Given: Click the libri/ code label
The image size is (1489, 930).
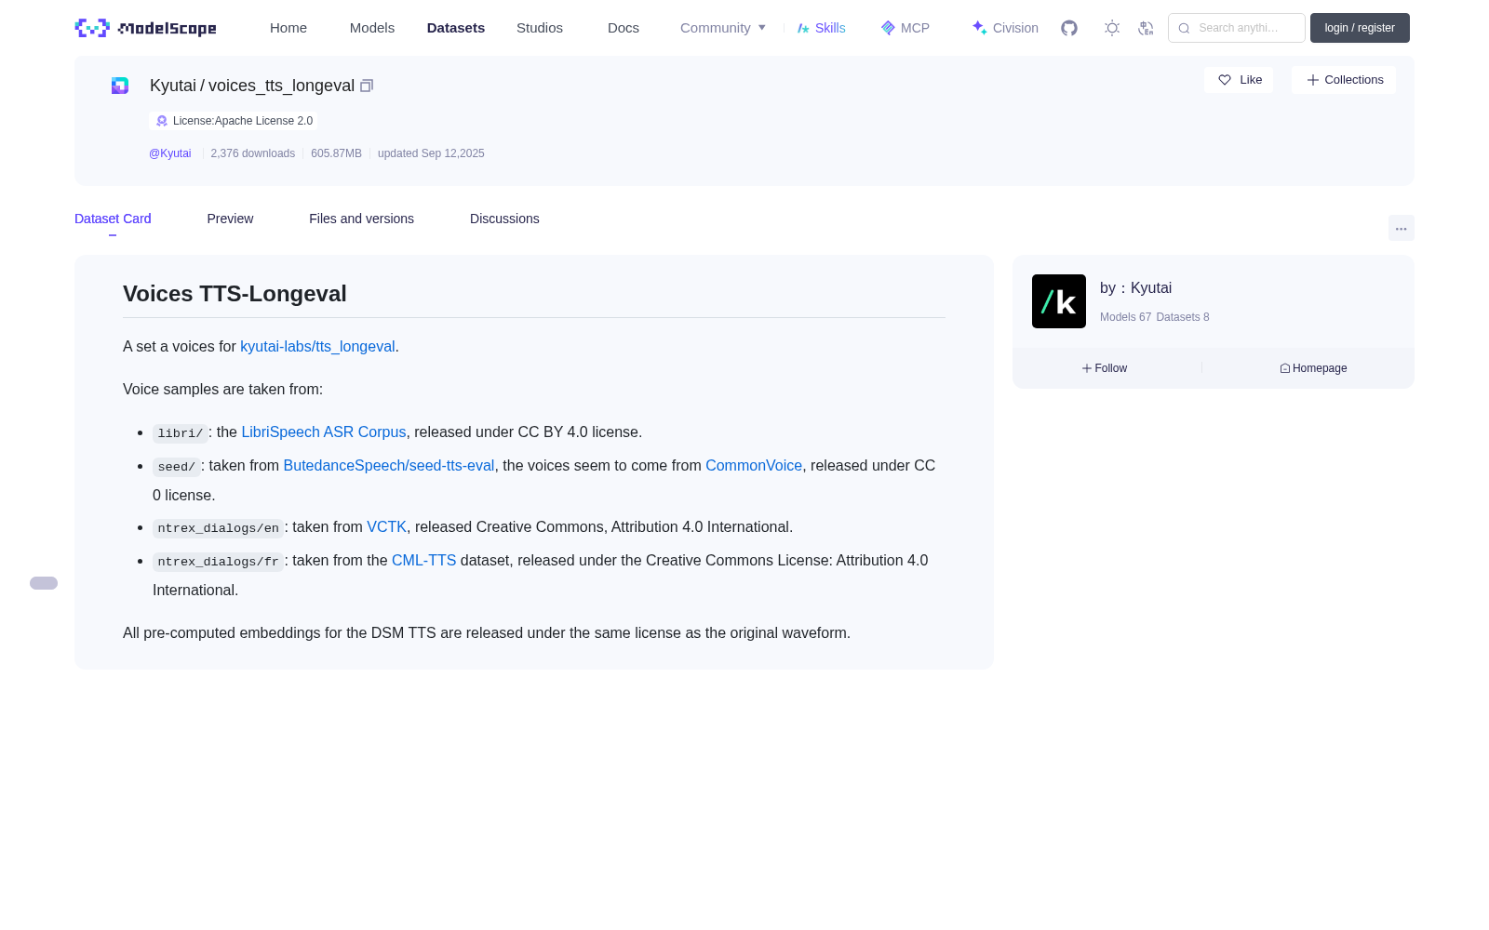Looking at the screenshot, I should coord(181,433).
